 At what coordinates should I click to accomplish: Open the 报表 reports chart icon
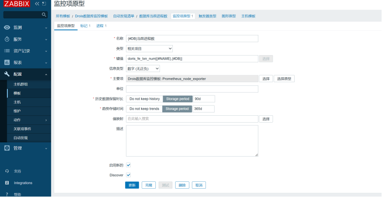pos(7,62)
